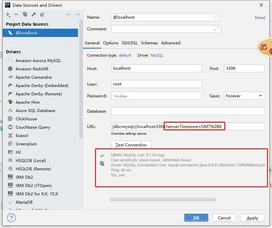Image resolution: width=272 pixels, height=228 pixels.
Task: Select IBM Db2 driver
Action: tap(24, 177)
